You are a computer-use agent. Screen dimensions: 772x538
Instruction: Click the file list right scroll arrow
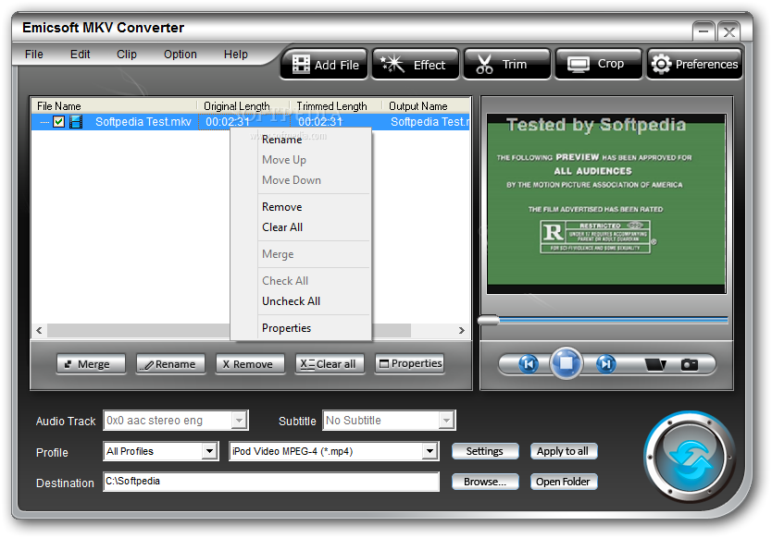pos(461,330)
